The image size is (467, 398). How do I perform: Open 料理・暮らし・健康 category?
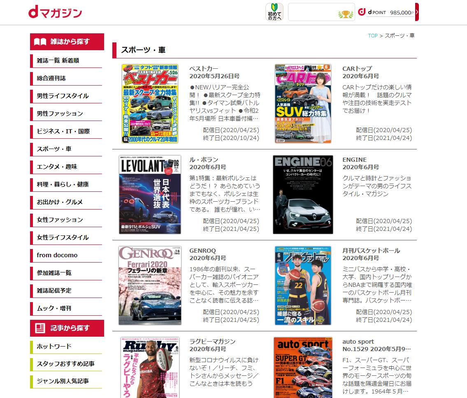[x=66, y=184]
